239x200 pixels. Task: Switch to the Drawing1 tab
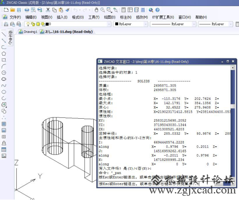(x=28, y=32)
